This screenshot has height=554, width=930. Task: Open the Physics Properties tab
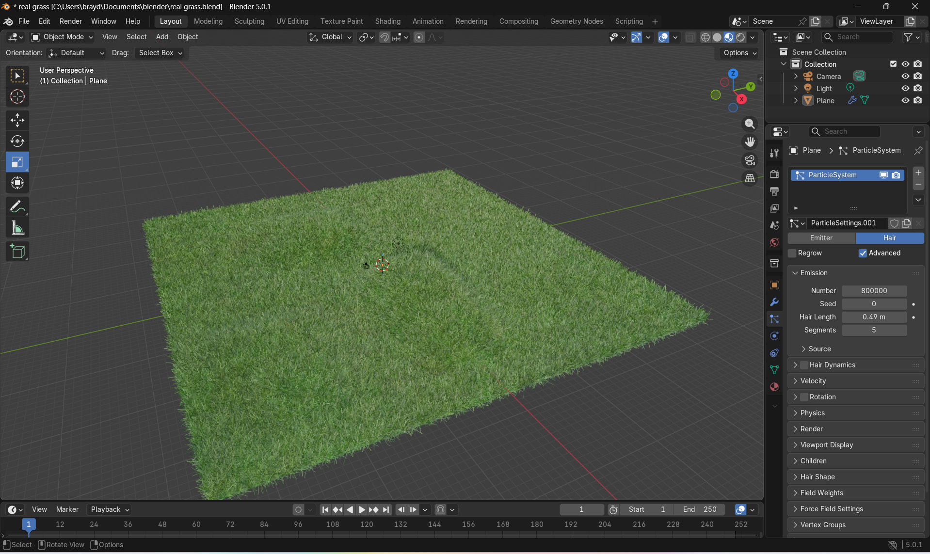point(774,336)
